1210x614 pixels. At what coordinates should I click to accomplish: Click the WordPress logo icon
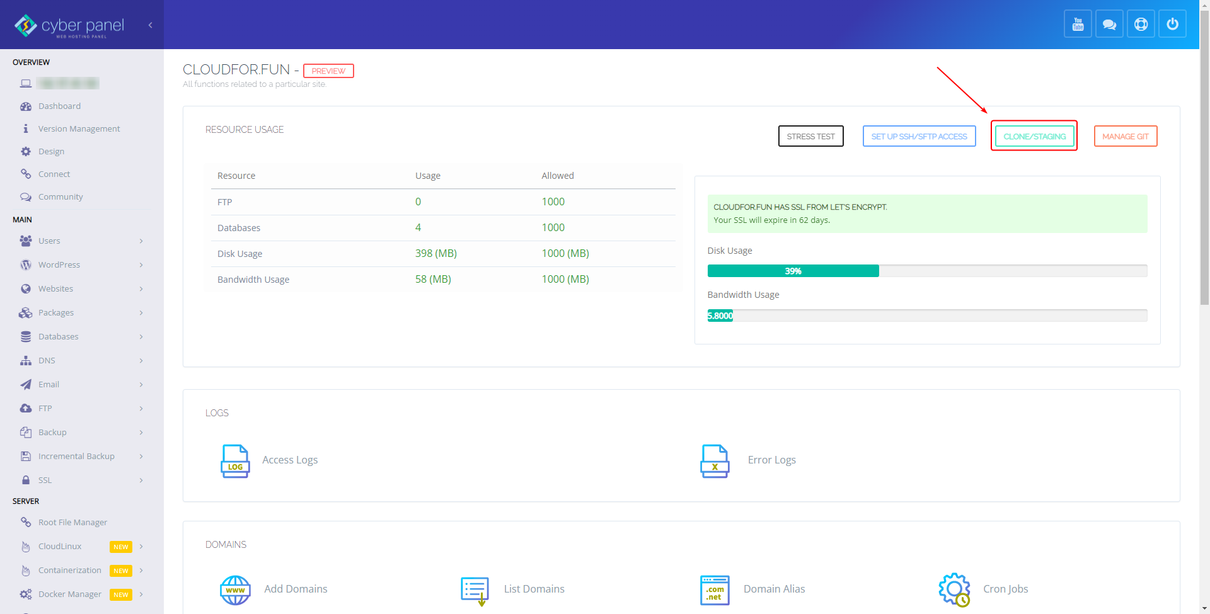(x=26, y=265)
